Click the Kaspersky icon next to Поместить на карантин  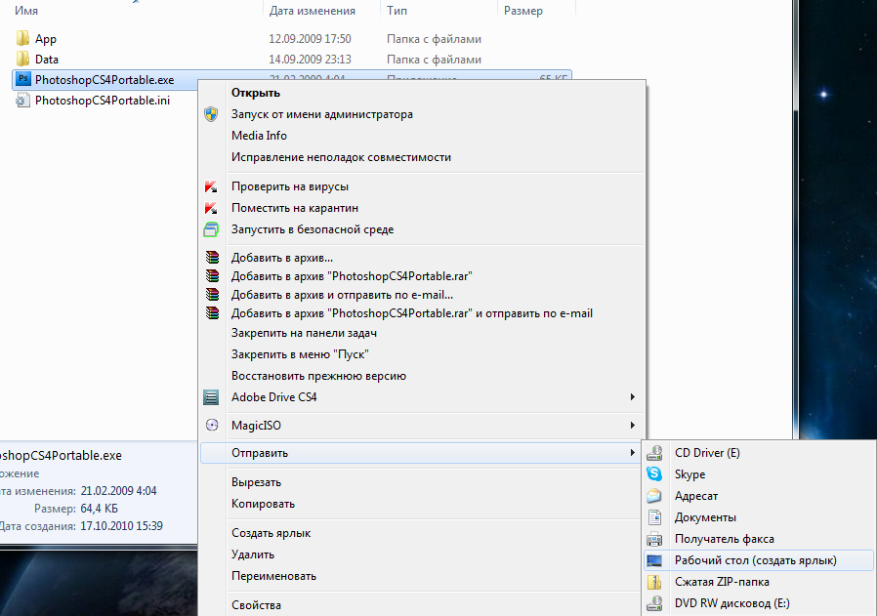click(x=211, y=208)
